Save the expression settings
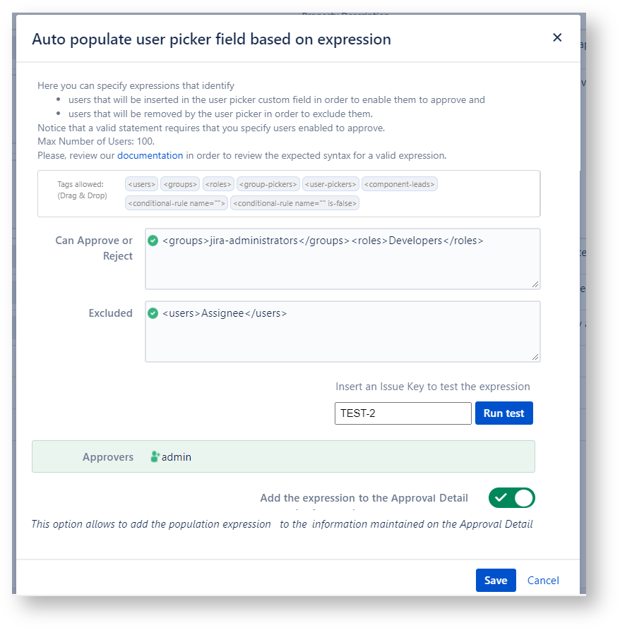Image resolution: width=620 pixels, height=630 pixels. [x=496, y=580]
